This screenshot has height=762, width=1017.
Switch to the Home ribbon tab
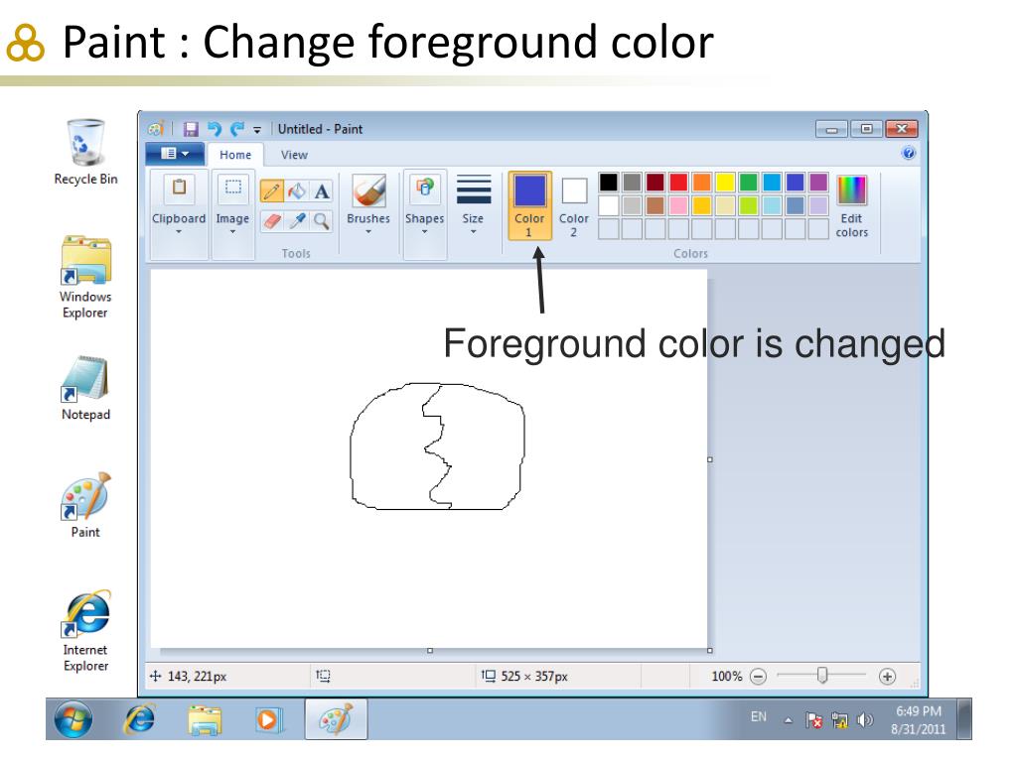[234, 155]
